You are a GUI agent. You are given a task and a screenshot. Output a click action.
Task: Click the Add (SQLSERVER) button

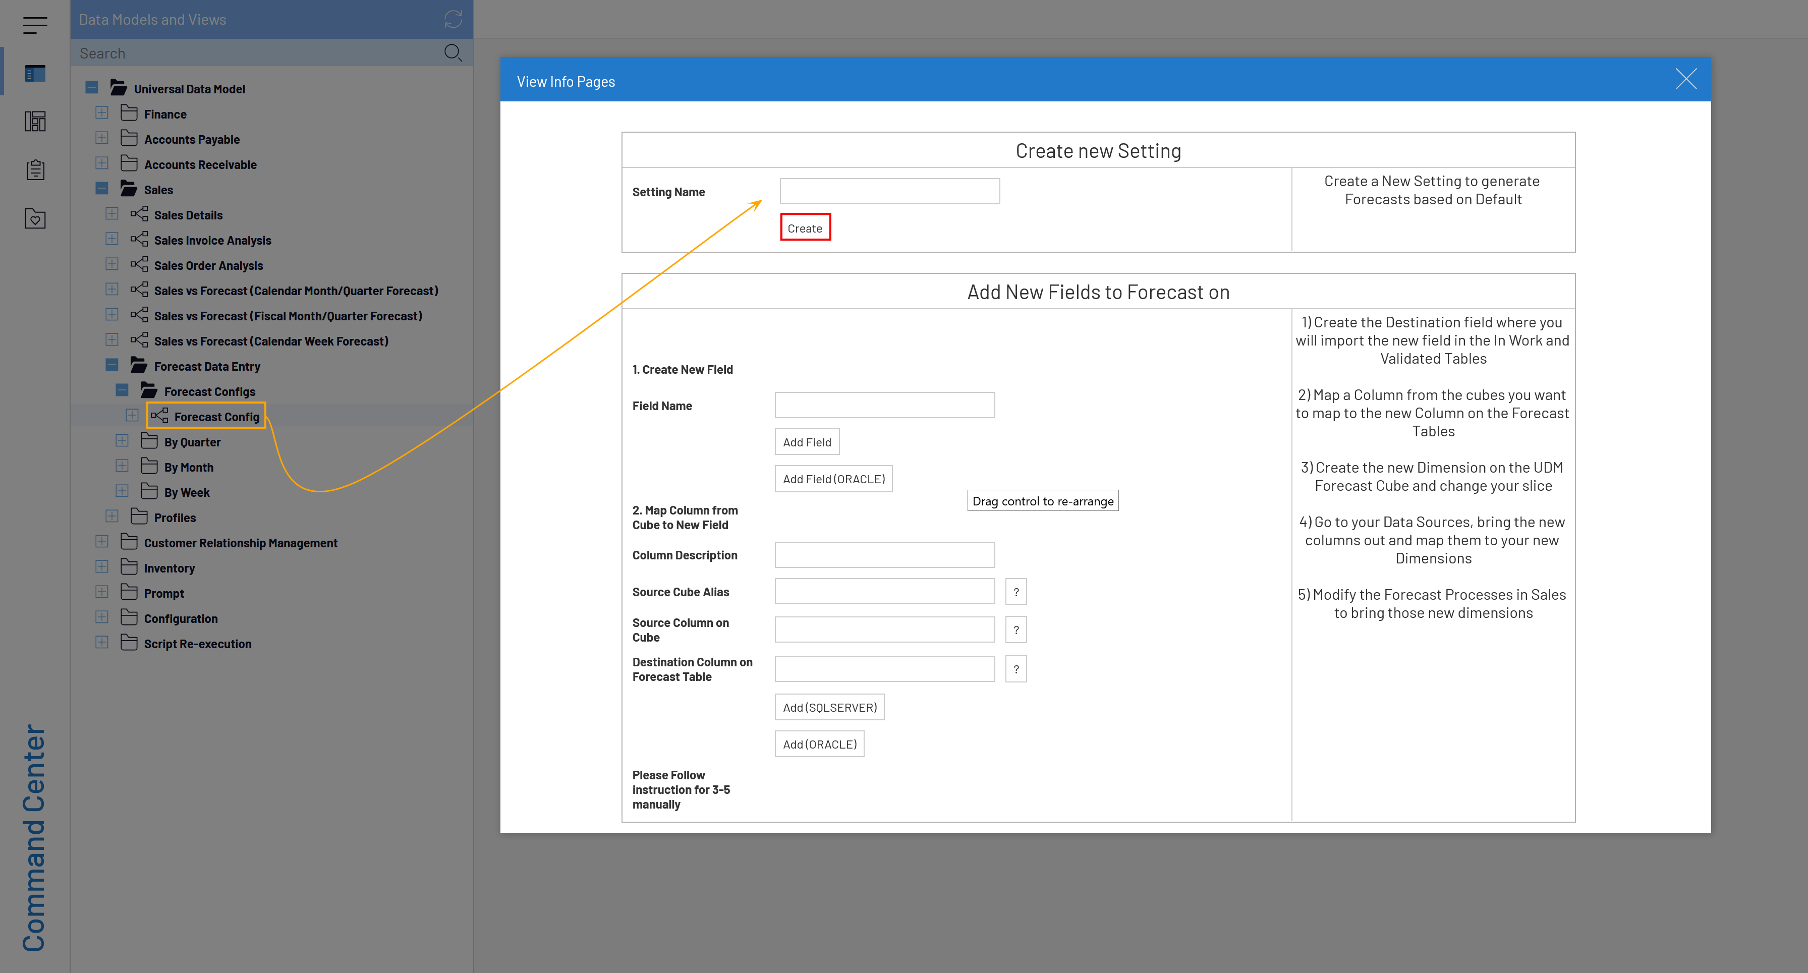pyautogui.click(x=829, y=707)
